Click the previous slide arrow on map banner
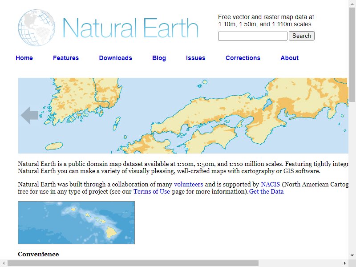Viewport: 356px width, 267px height. tap(29, 115)
